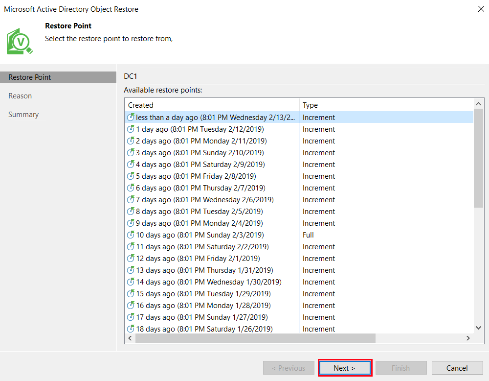Click restore point icon for 14 days ago row
Screen dimensions: 489x381
pyautogui.click(x=131, y=282)
